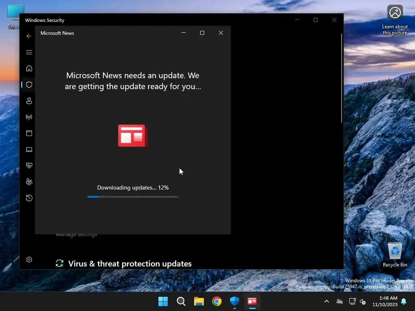
Task: Go back in Windows Security
Action: (29, 36)
